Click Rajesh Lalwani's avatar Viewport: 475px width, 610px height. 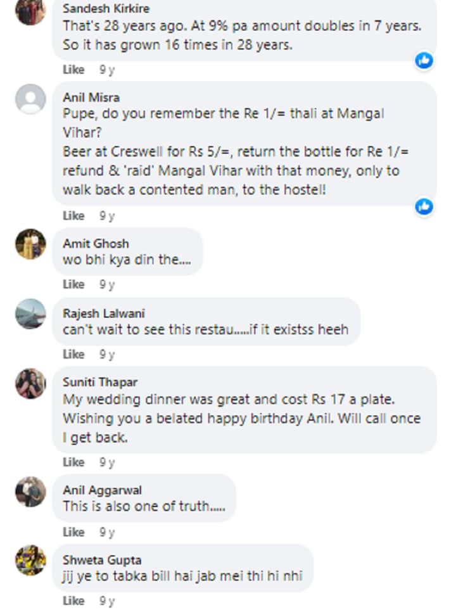pos(30,314)
